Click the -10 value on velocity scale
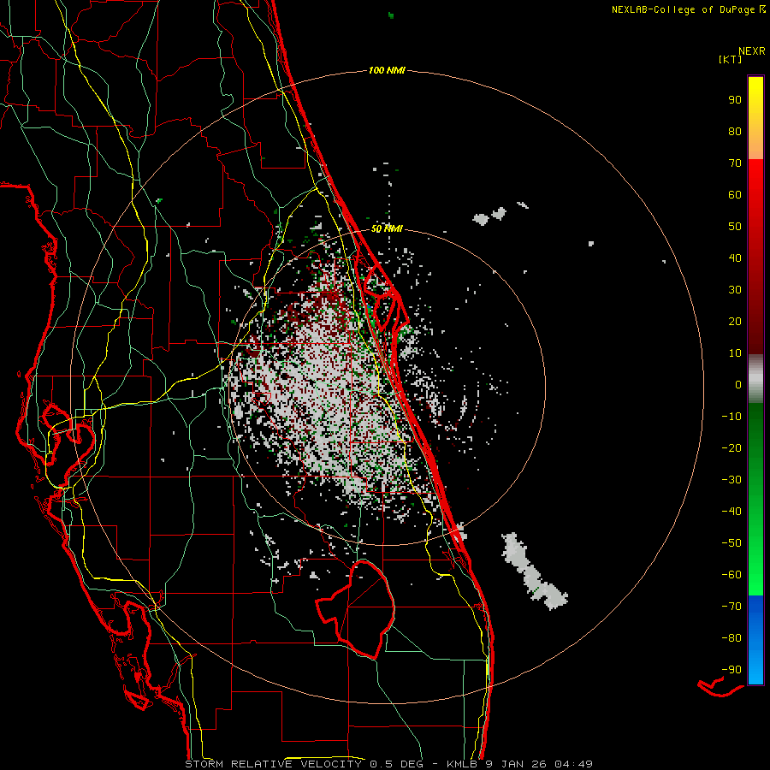The image size is (770, 770). pyautogui.click(x=731, y=417)
